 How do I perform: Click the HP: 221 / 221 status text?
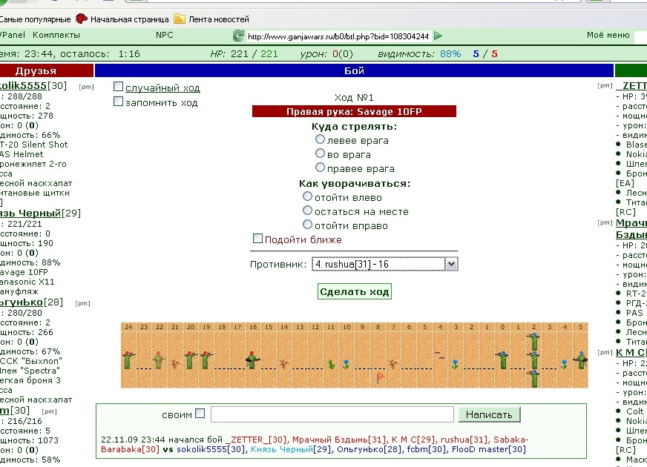pos(244,54)
